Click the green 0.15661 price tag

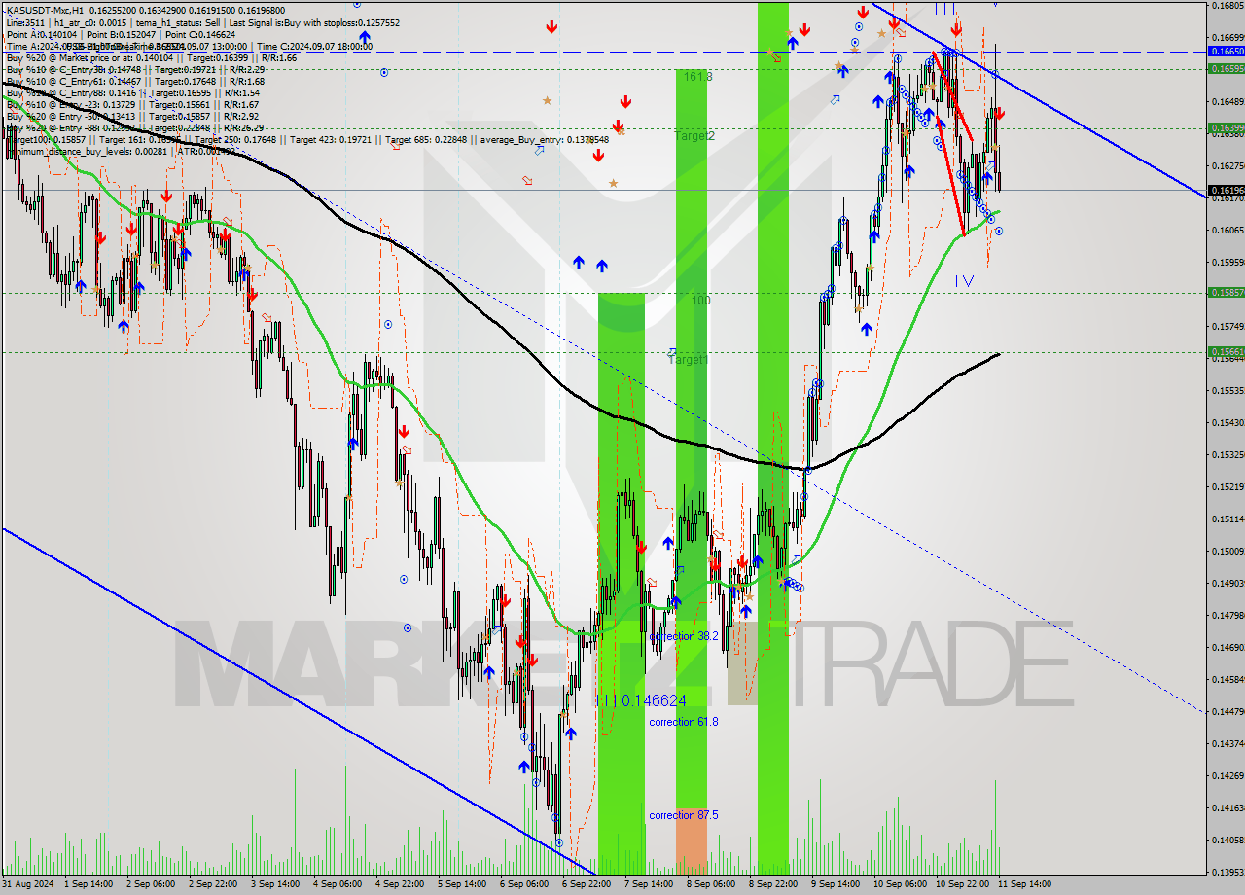pos(1226,351)
